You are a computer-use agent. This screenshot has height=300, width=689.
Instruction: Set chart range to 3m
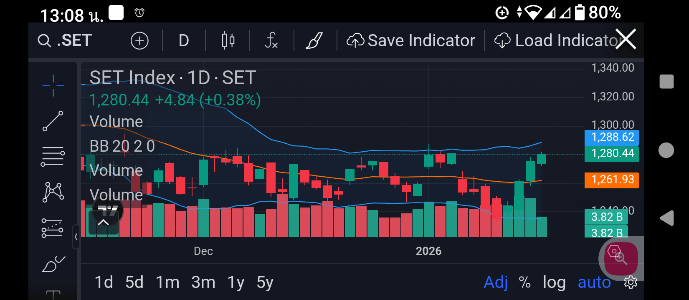coord(203,282)
